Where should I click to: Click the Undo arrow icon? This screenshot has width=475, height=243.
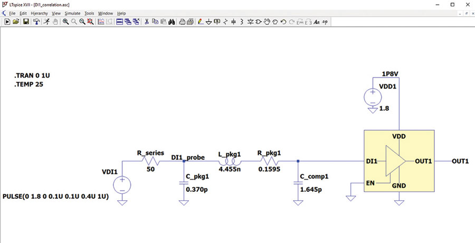click(283, 22)
